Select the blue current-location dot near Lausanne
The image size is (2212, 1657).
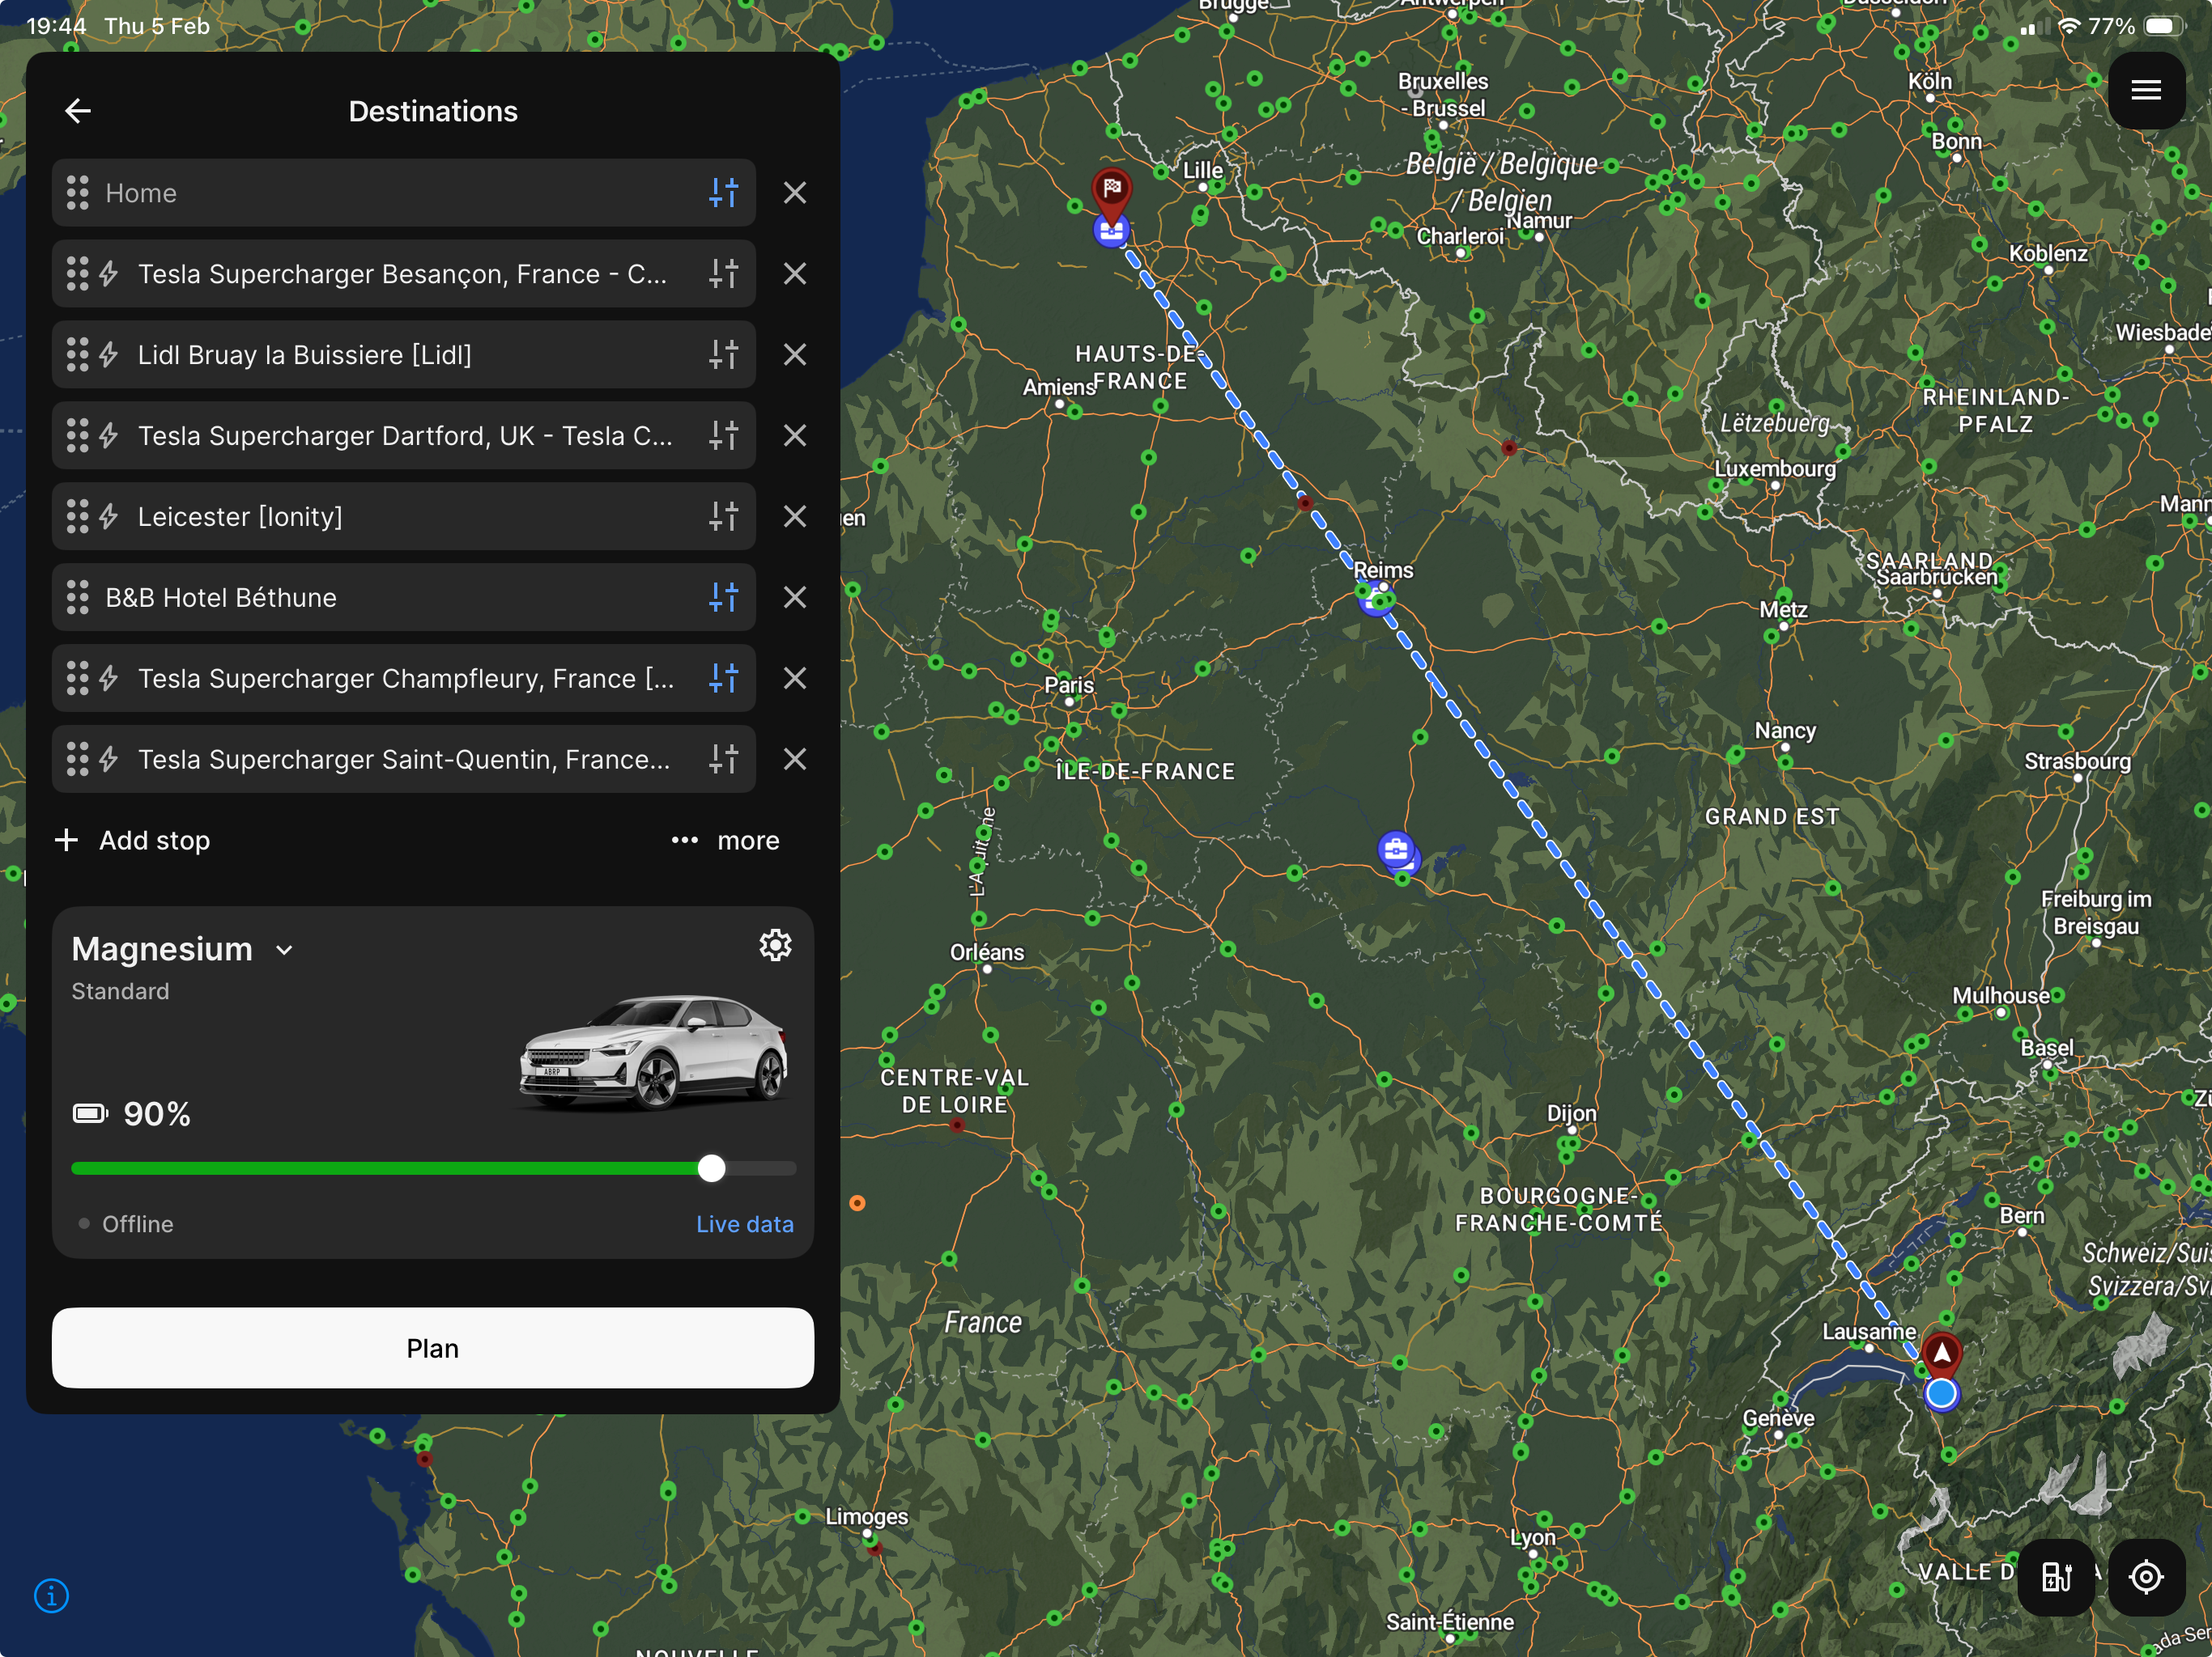[1941, 1392]
